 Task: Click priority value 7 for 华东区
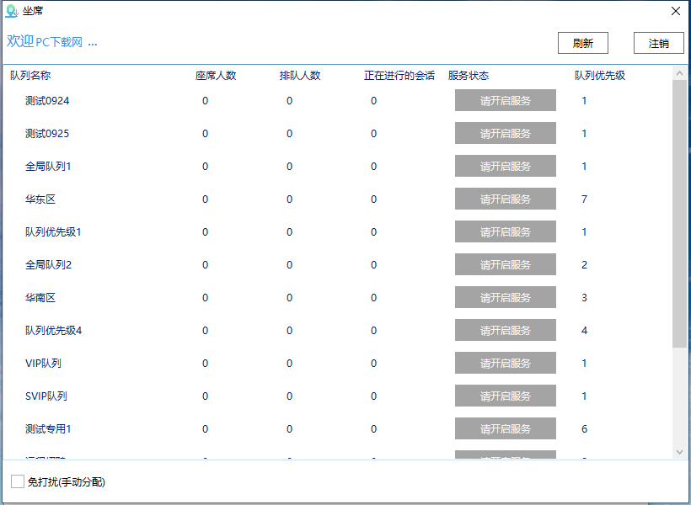[584, 199]
